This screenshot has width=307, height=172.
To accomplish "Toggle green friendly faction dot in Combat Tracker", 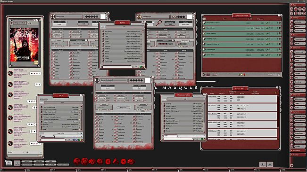I will tap(239, 75).
